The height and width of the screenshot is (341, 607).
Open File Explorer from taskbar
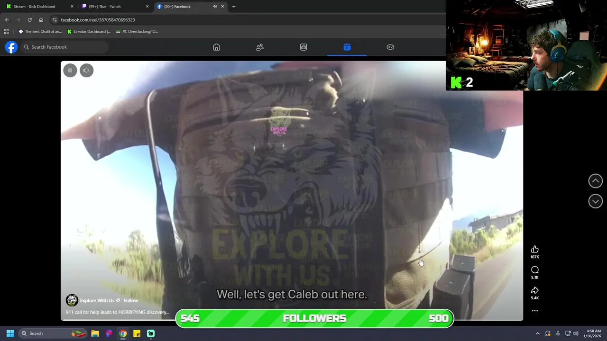coord(95,333)
